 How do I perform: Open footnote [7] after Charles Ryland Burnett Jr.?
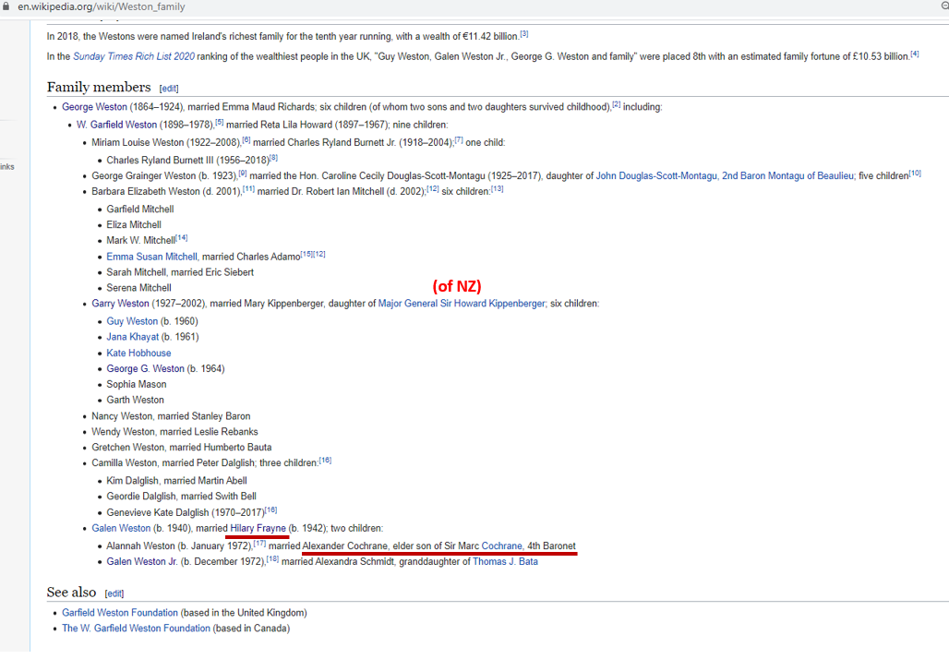pos(459,139)
